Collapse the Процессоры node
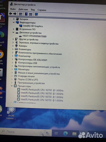This screenshot has height=142, width=106. click(12, 86)
